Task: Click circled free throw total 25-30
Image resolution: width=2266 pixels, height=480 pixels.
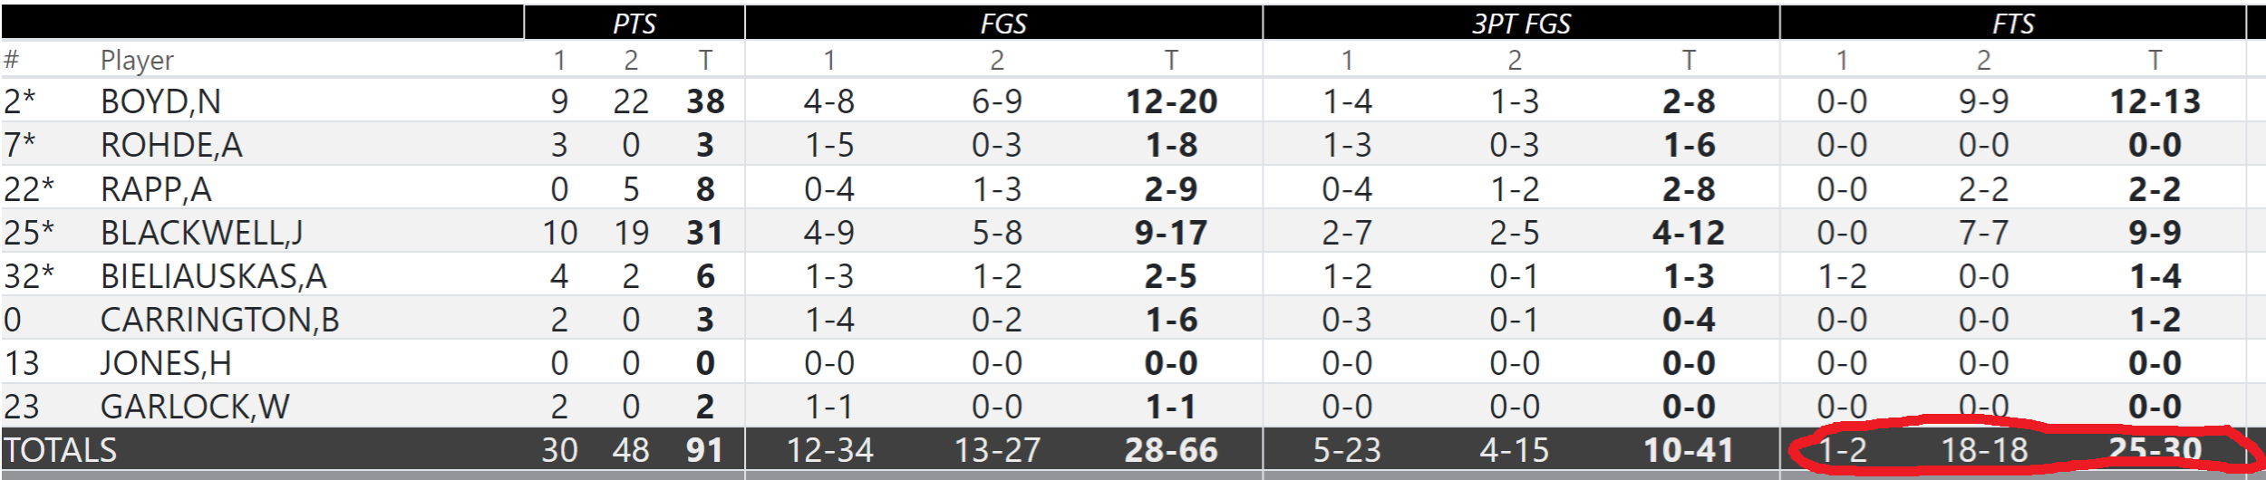Action: pos(2155,449)
